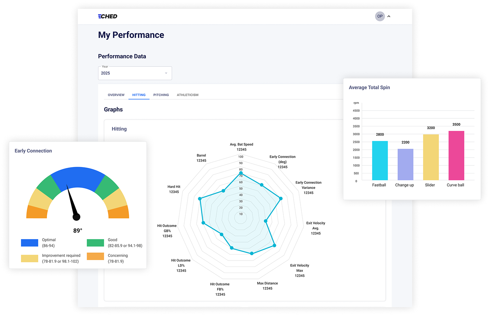The width and height of the screenshot is (490, 316).
Task: Open the Pitching tab
Action: [161, 95]
